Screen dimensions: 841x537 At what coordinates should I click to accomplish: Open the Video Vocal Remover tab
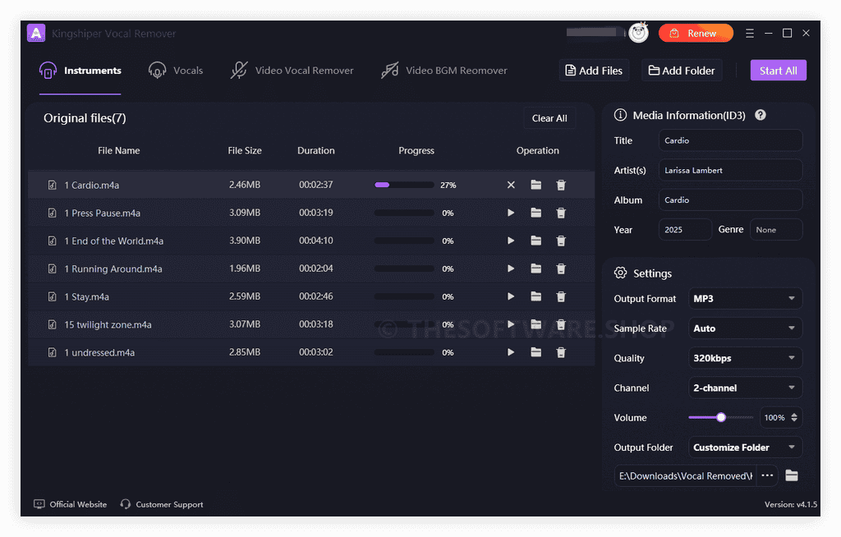292,71
